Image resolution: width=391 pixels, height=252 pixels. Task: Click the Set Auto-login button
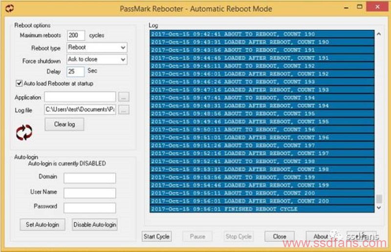coord(43,225)
